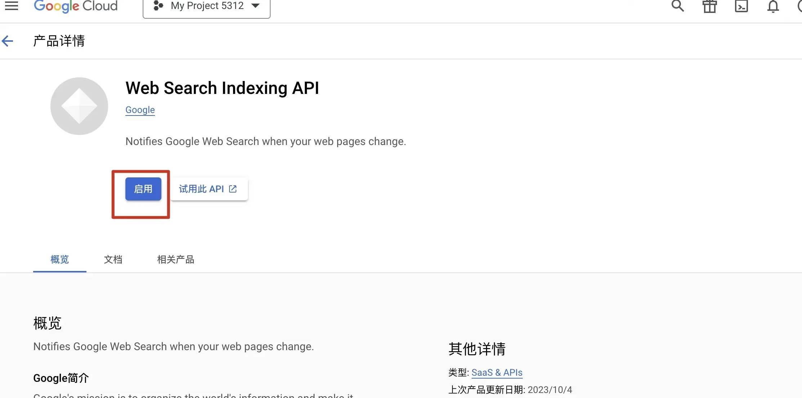Open the My Project 5312 selector
The height and width of the screenshot is (398, 802).
pyautogui.click(x=206, y=6)
